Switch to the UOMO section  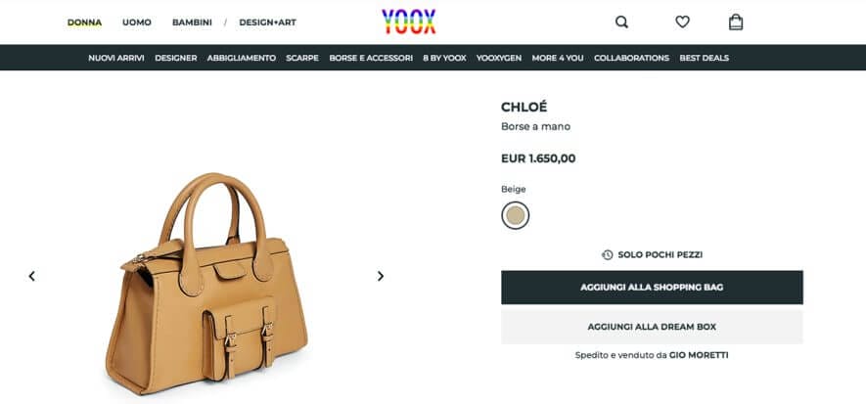point(137,22)
